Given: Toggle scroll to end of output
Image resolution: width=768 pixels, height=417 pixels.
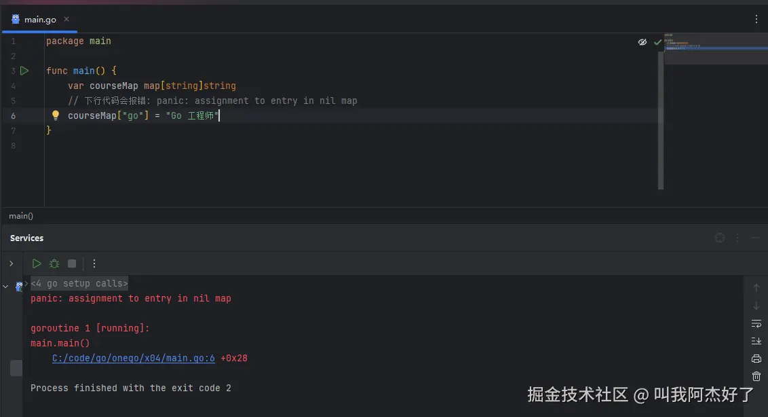Looking at the screenshot, I should [x=756, y=341].
